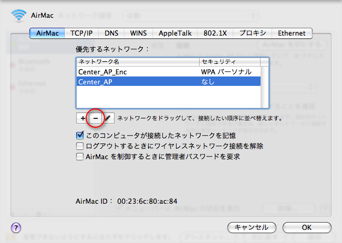Open the Ethernet tab
The image size is (342, 243).
(292, 33)
